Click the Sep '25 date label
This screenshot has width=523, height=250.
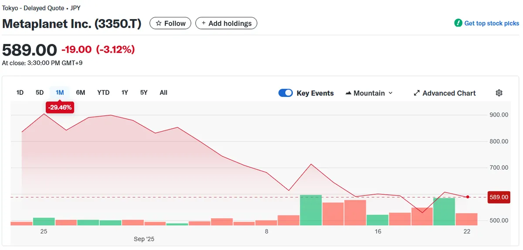point(144,239)
